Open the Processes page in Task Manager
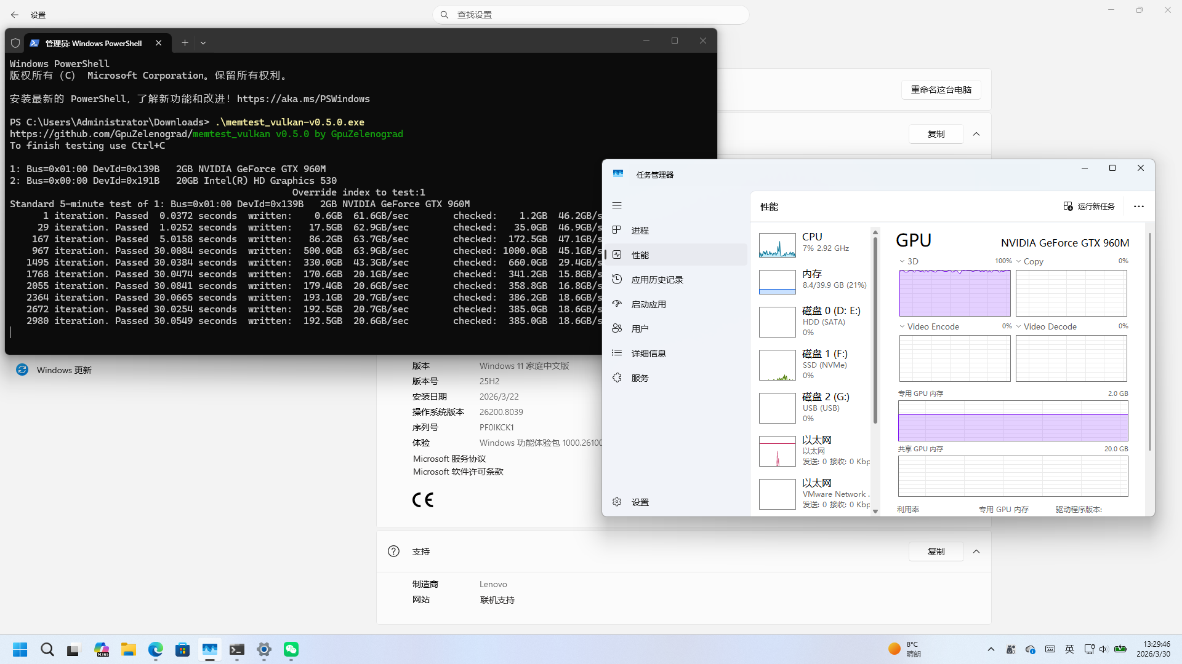 point(640,231)
